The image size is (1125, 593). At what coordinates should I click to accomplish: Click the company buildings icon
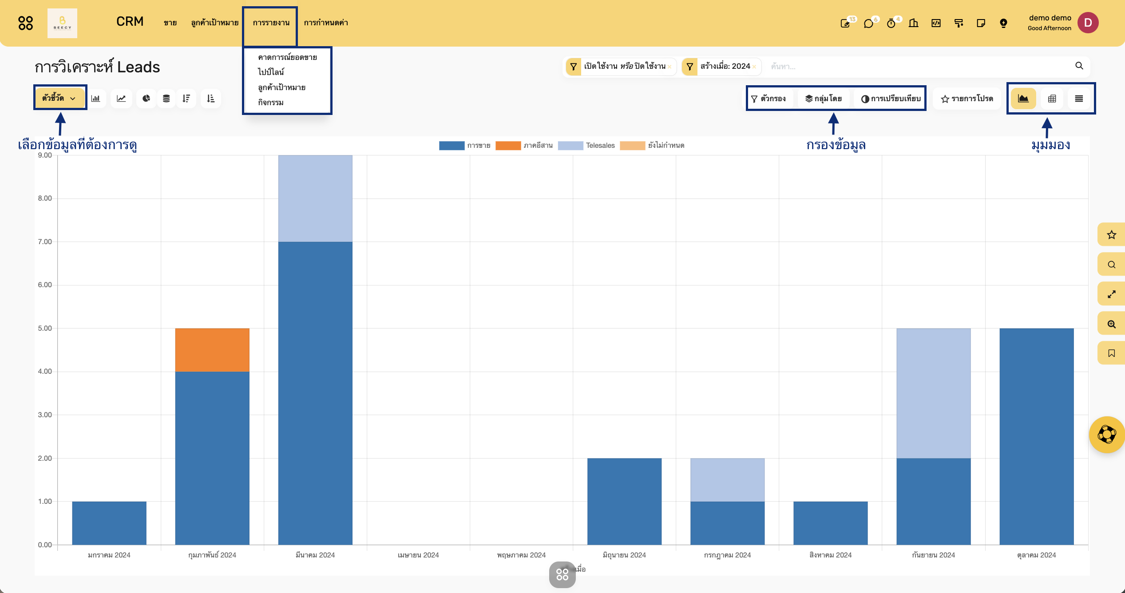pos(914,23)
